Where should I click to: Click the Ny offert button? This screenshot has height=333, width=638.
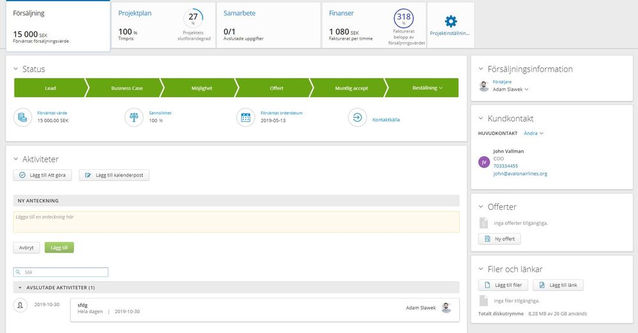[499, 239]
